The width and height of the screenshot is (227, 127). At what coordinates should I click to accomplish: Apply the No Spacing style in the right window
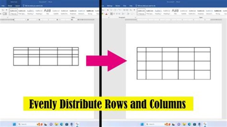[150, 12]
